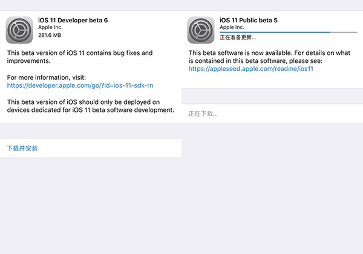Viewport: 363px width, 254px height.
Task: Click the iOS 11 Public beta 5 settings icon
Action: 201,30
